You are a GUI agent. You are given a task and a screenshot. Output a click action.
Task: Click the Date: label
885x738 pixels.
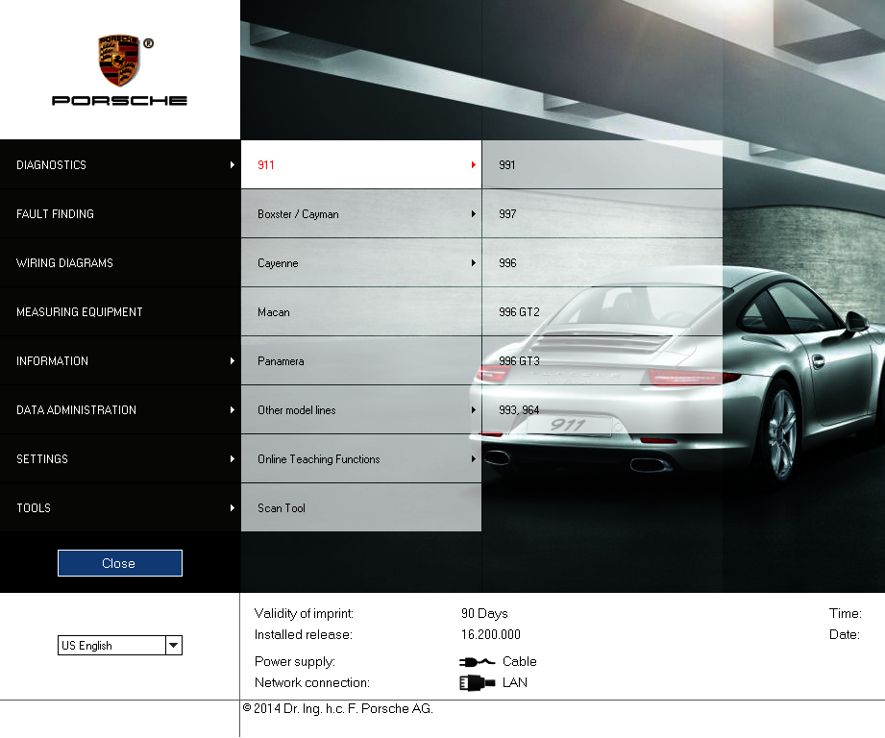pos(845,635)
